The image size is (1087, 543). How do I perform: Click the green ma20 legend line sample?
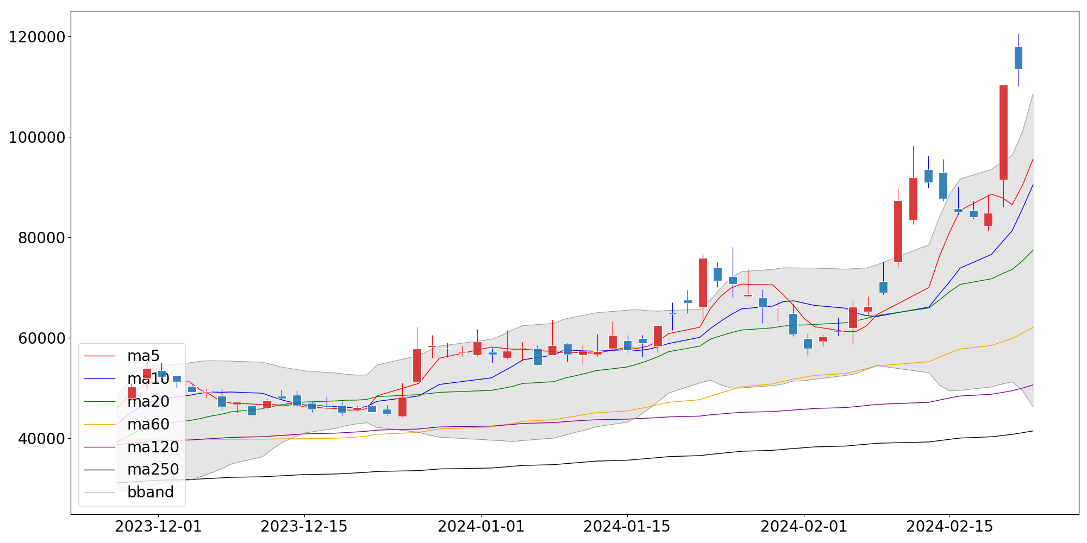point(100,402)
